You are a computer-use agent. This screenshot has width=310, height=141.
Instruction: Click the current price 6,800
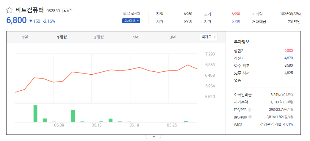coord(16,20)
